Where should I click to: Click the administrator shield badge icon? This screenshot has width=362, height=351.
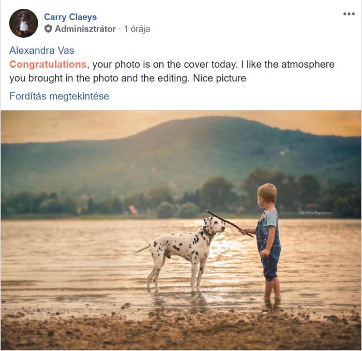48,29
